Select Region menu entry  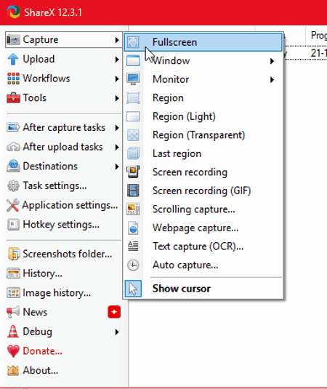pyautogui.click(x=203, y=97)
